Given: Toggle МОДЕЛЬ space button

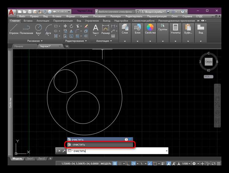Looking at the screenshot, I should point(106,164).
